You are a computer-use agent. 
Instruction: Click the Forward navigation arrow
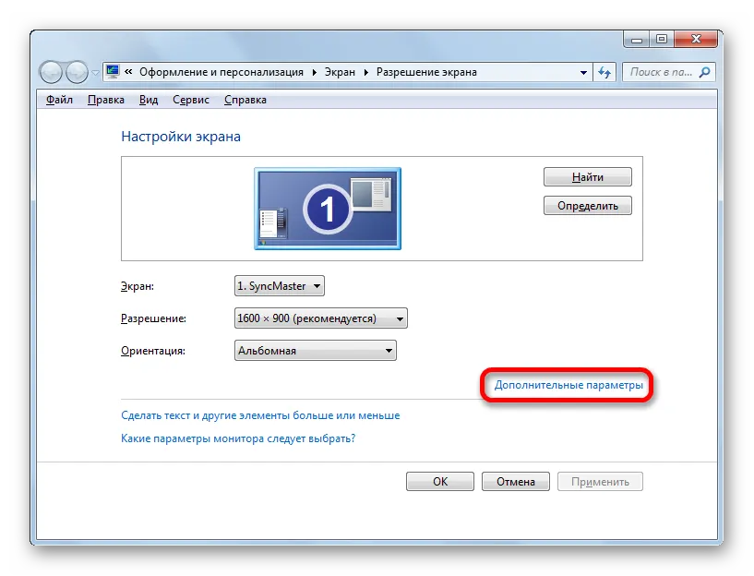[77, 73]
